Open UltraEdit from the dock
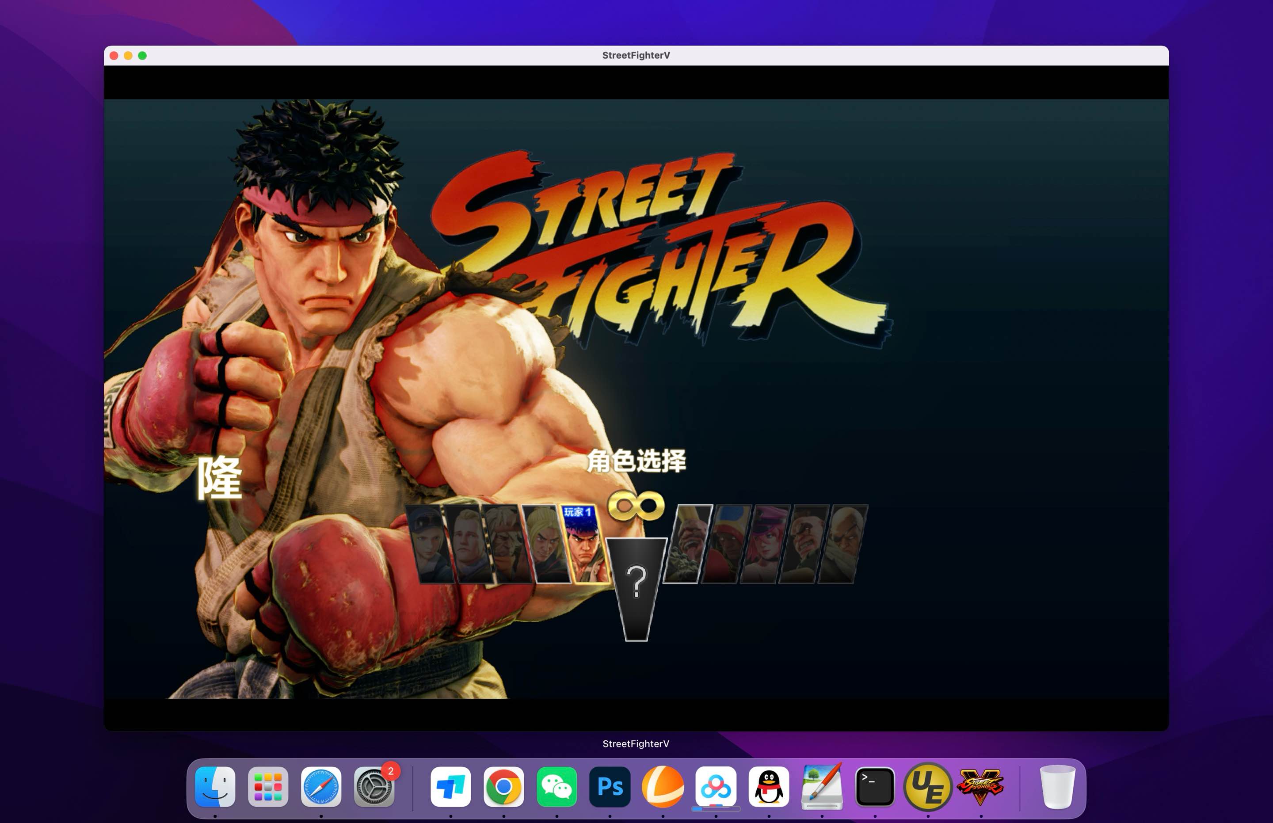The image size is (1273, 823). 928,787
